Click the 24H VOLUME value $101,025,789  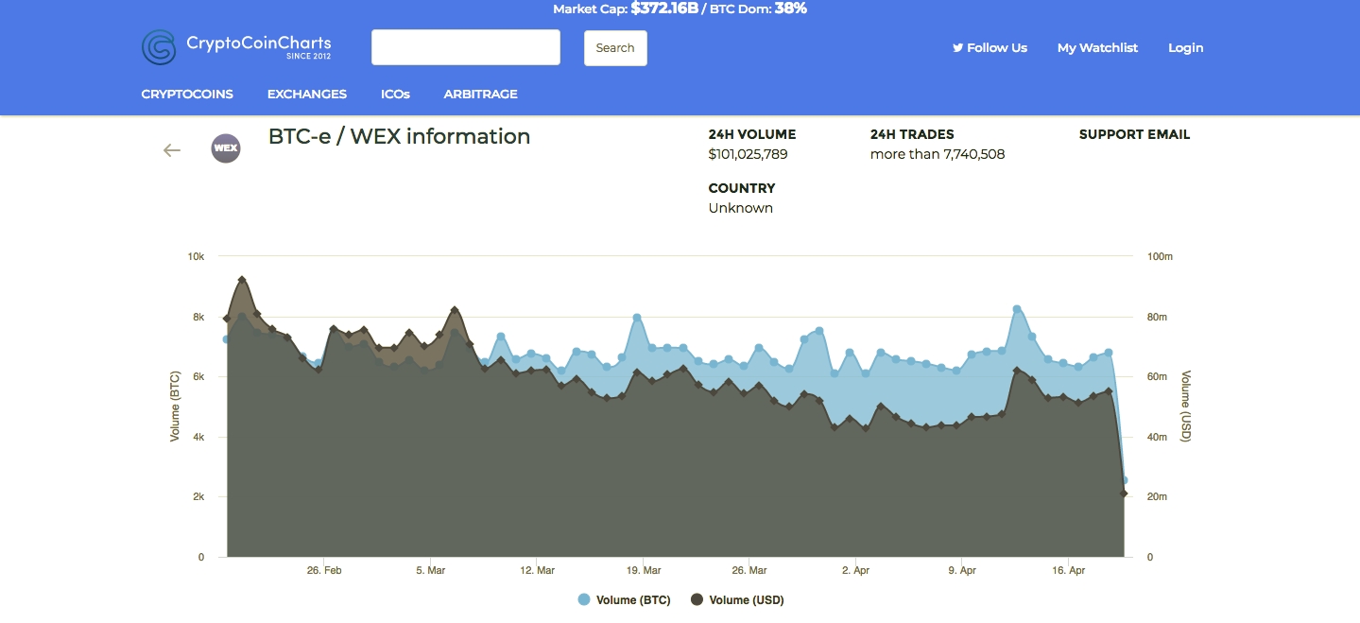[x=748, y=154]
